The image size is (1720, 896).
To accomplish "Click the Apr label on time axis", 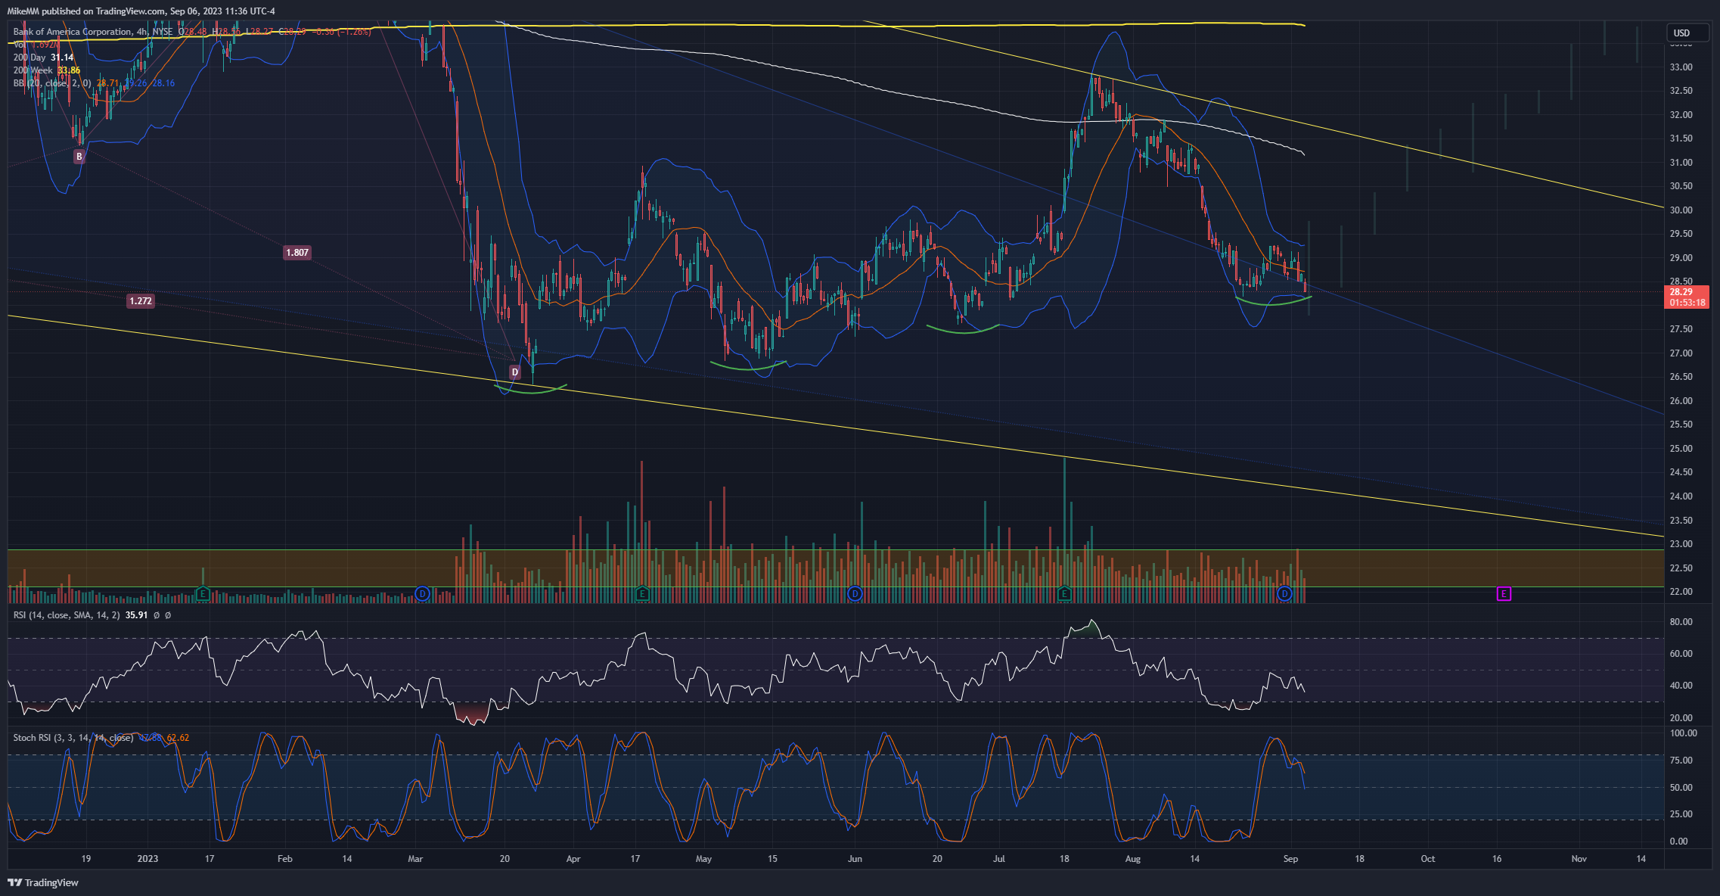I will coord(573,859).
